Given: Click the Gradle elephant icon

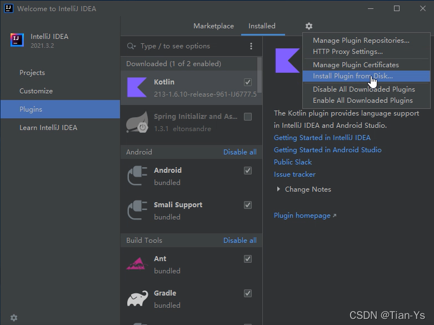Looking at the screenshot, I should pyautogui.click(x=138, y=298).
